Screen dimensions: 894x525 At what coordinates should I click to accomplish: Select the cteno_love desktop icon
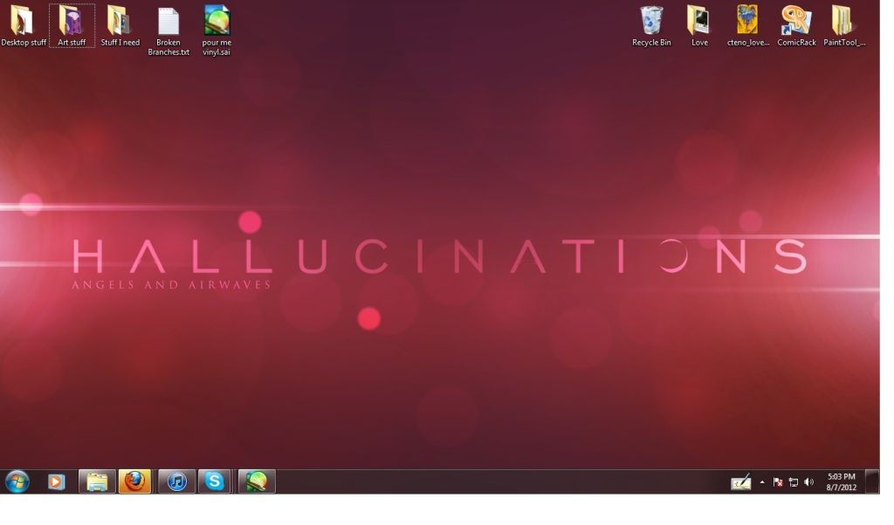(748, 26)
